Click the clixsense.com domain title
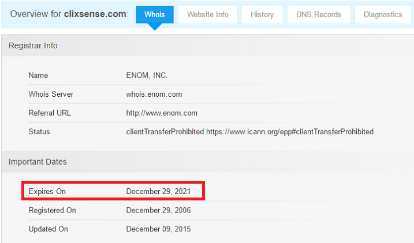Viewport: 414px width, 243px height. pos(95,14)
